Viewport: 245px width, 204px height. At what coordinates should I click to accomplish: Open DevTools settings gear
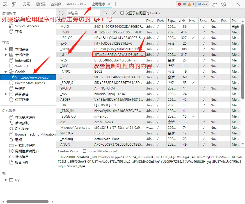(x=224, y=4)
